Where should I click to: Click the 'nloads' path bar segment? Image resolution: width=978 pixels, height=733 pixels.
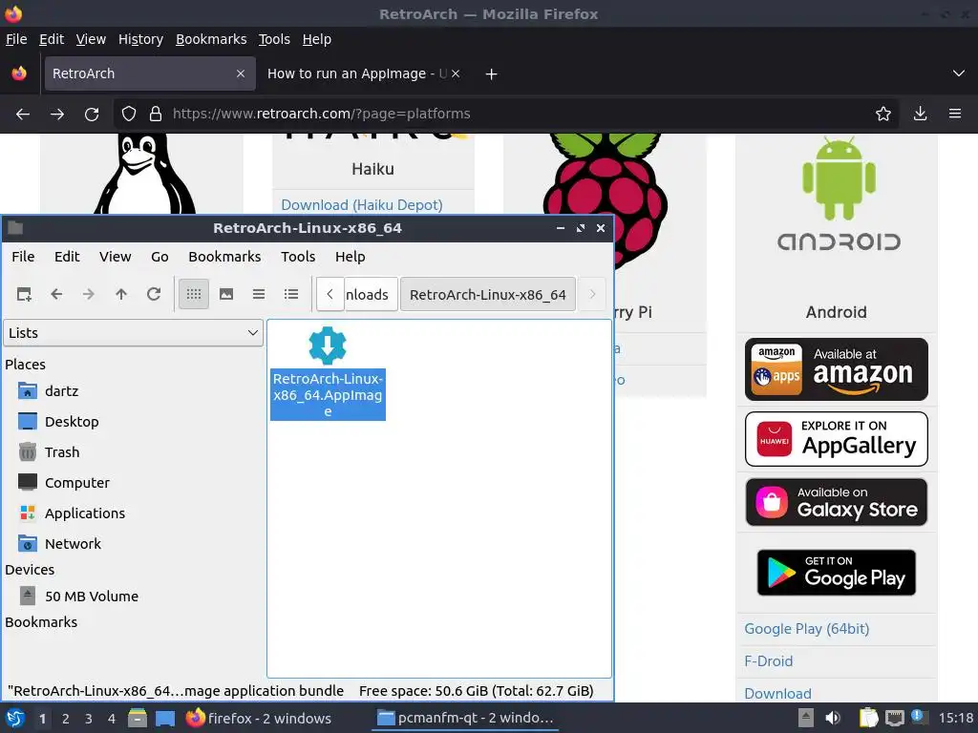(x=371, y=294)
